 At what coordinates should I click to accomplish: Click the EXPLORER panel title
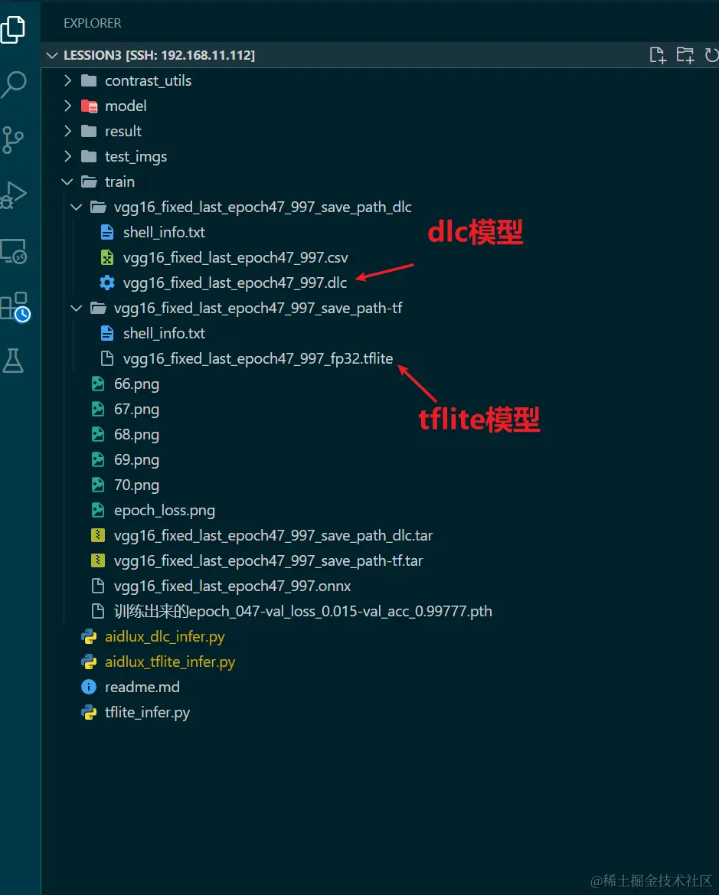click(92, 24)
